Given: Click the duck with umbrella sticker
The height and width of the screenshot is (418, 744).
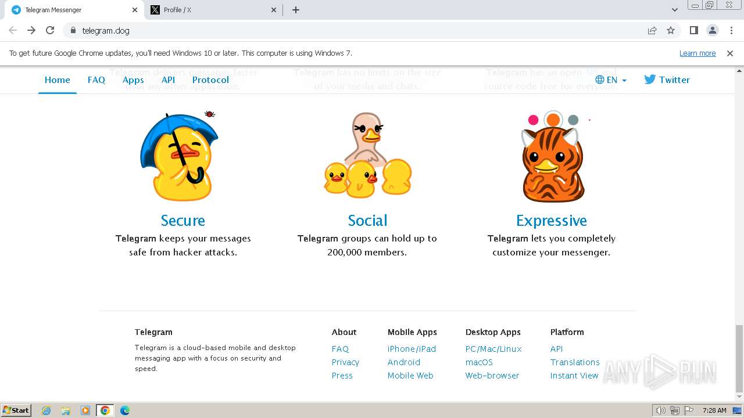Looking at the screenshot, I should pyautogui.click(x=180, y=156).
